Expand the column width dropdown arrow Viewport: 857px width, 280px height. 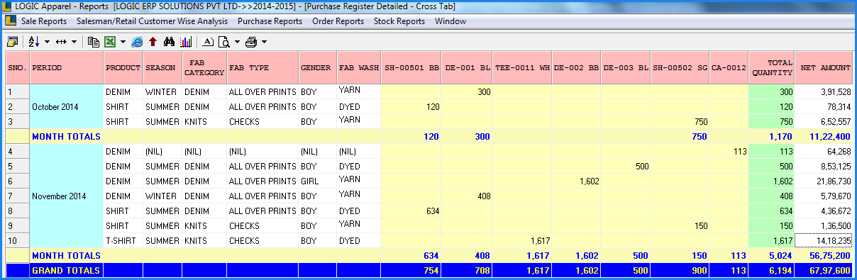click(x=74, y=42)
